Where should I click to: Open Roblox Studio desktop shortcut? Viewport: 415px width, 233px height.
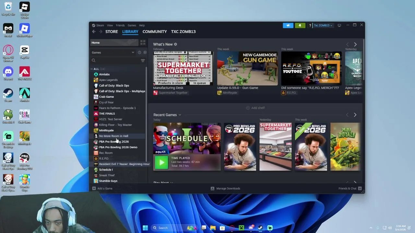click(x=25, y=10)
